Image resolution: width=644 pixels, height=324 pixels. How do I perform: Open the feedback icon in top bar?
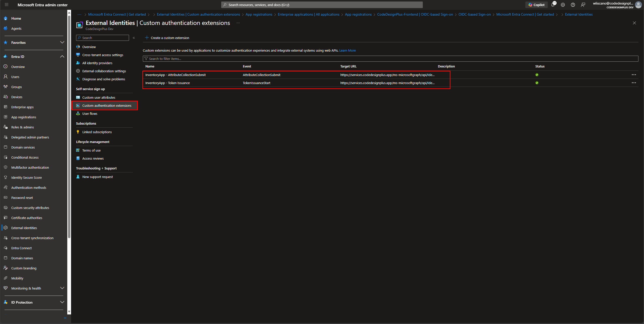583,5
